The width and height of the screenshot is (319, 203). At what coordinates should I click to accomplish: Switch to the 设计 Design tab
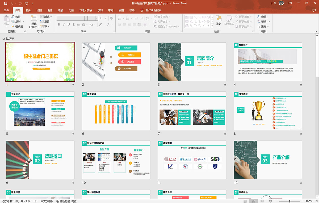pos(50,10)
